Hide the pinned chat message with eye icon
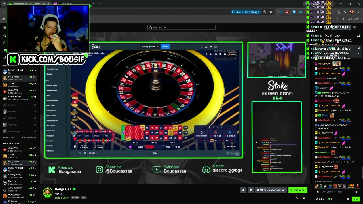363x204 pixels. (x=358, y=48)
